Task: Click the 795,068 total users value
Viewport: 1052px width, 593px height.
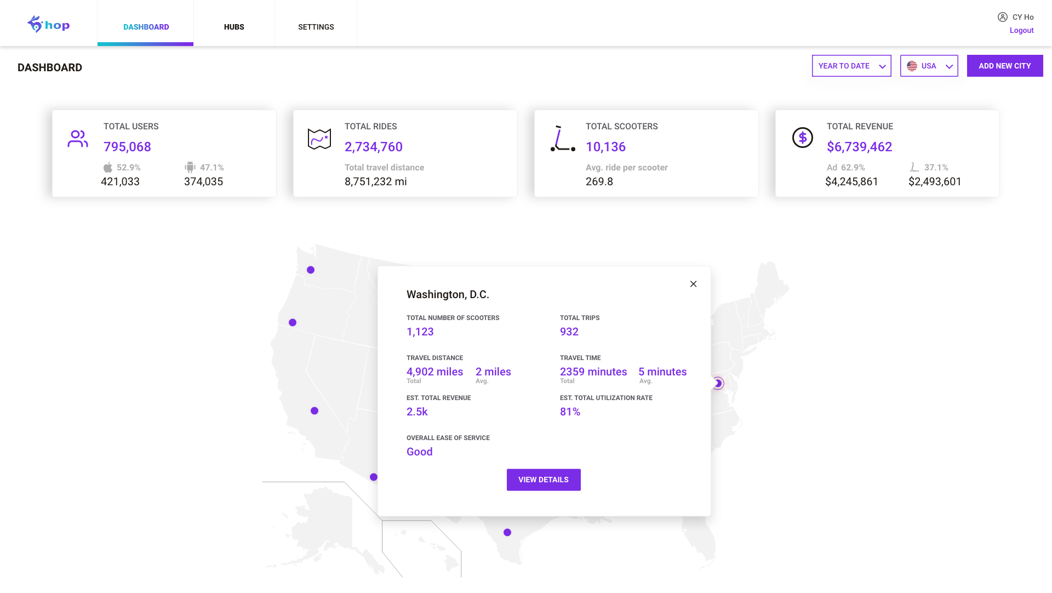Action: point(127,147)
